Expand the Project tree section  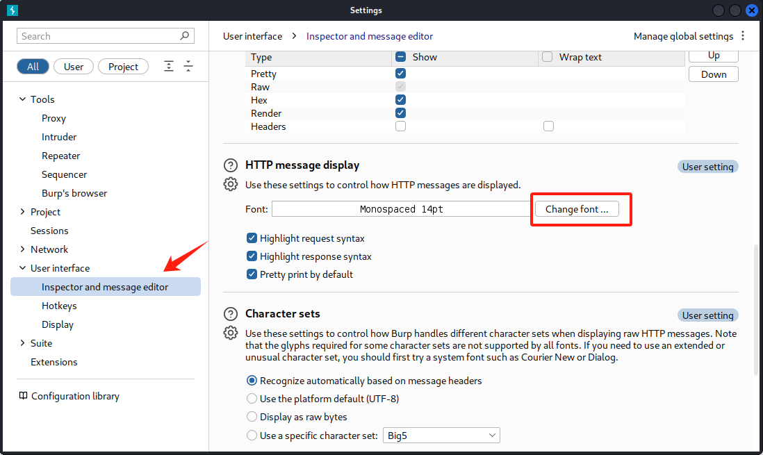[x=22, y=211]
